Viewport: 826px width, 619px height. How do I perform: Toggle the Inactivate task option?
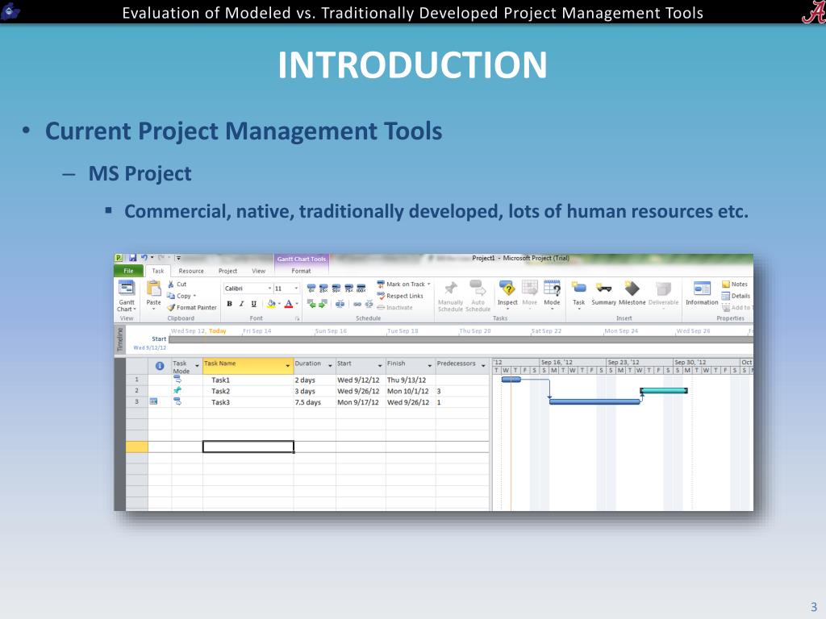pos(395,307)
